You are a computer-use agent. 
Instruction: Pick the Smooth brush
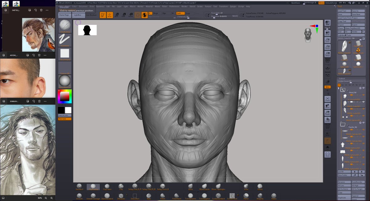pos(79,196)
